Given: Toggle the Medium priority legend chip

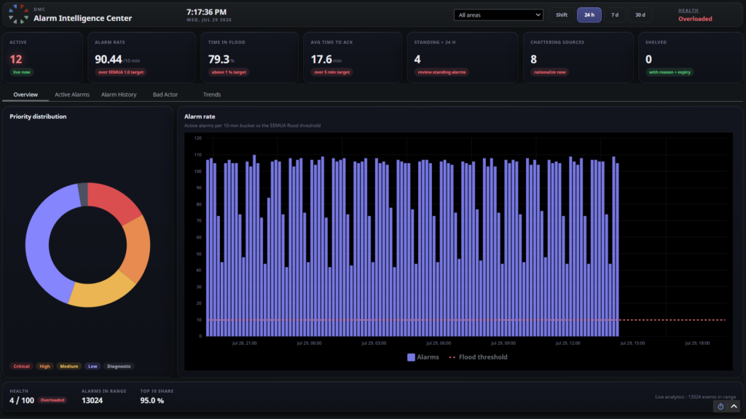Looking at the screenshot, I should (69, 367).
